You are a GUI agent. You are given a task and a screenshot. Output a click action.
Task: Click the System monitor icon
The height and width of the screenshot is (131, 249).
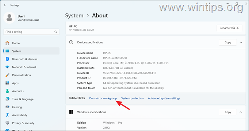7,51
